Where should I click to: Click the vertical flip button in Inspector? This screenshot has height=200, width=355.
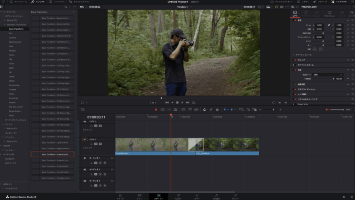(321, 49)
